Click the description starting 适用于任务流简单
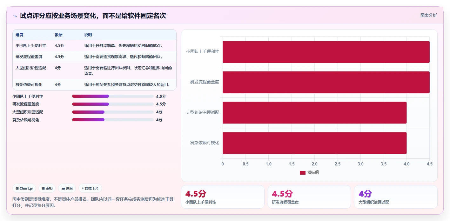This screenshot has width=450, height=221. (x=124, y=46)
